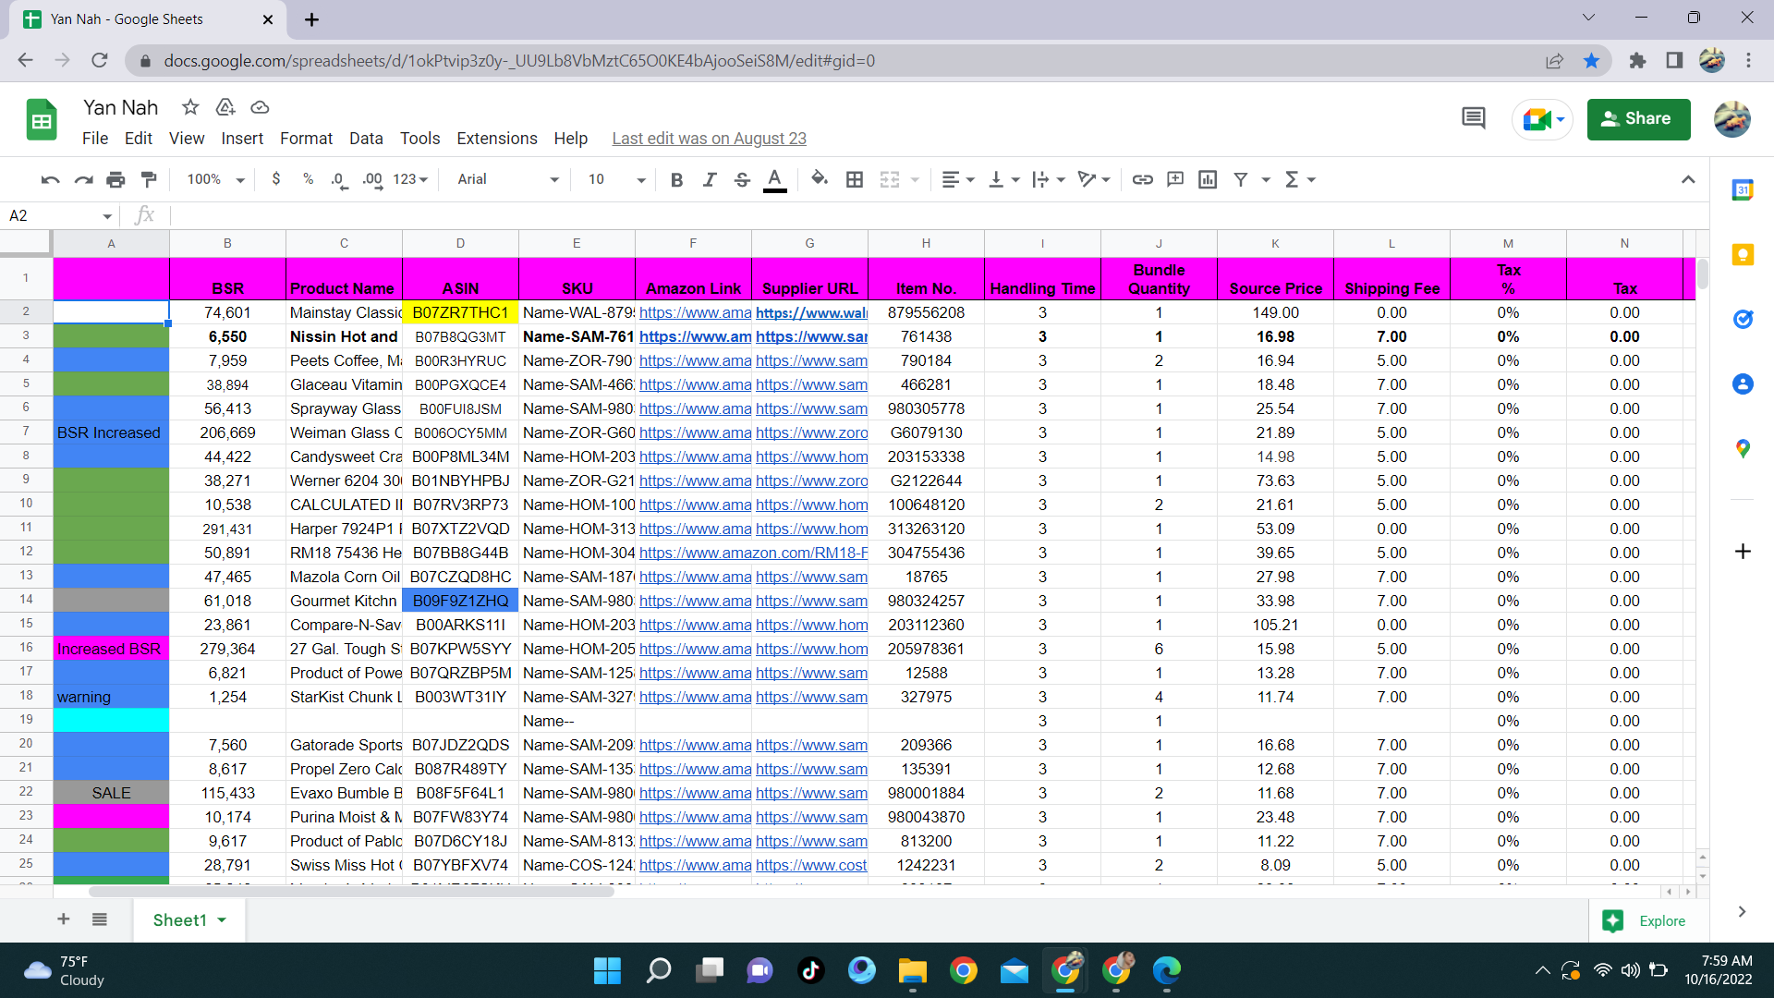The image size is (1774, 998).
Task: Click the green Share button
Action: click(1638, 119)
